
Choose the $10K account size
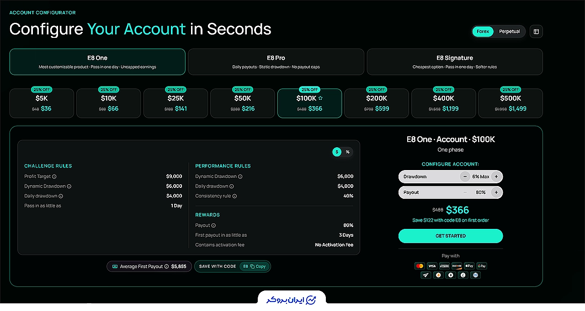click(x=109, y=103)
